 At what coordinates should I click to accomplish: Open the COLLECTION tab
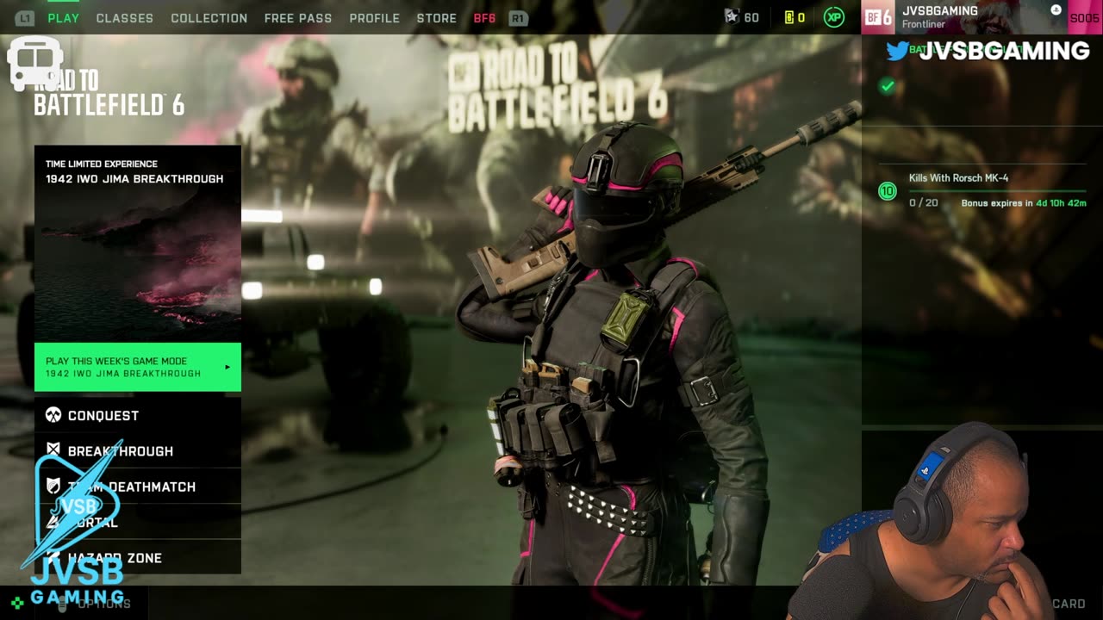tap(209, 18)
